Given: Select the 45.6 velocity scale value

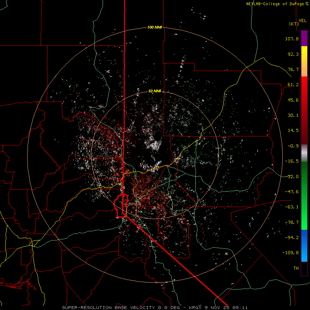Looking at the screenshot, I should 293,100.
